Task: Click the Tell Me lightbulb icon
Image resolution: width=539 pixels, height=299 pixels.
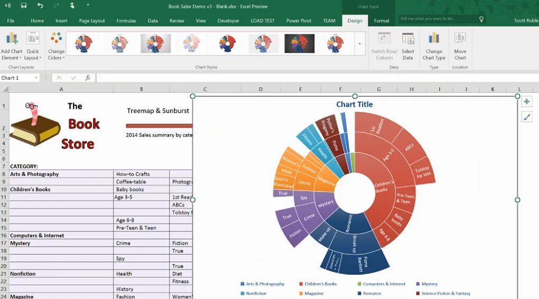Action: pos(481,19)
